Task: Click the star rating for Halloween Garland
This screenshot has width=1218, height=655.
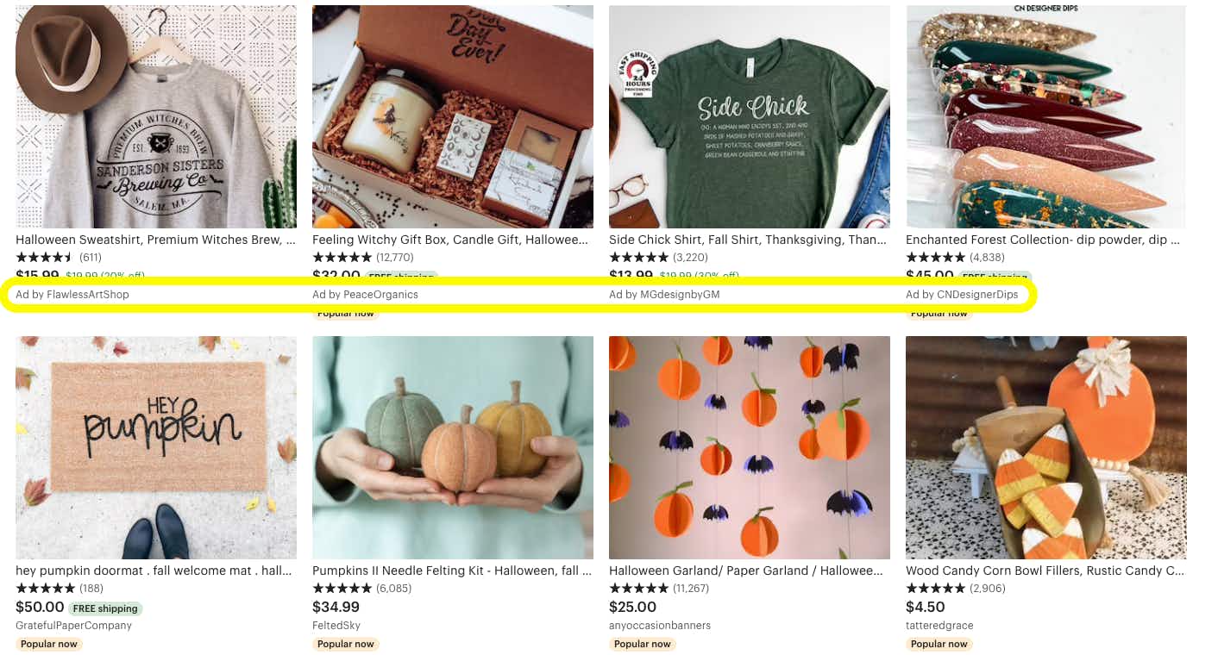Action: coord(640,588)
